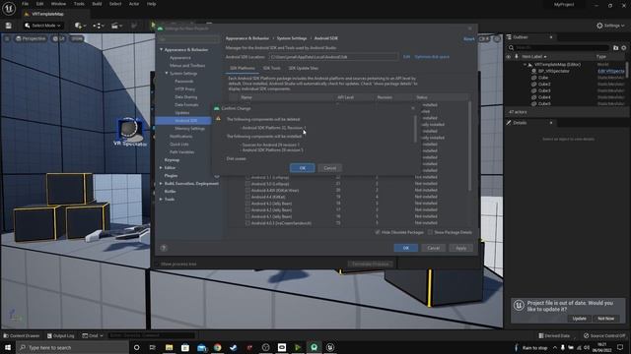
Task: Click Outliner add folder icon
Action: pyautogui.click(x=615, y=48)
